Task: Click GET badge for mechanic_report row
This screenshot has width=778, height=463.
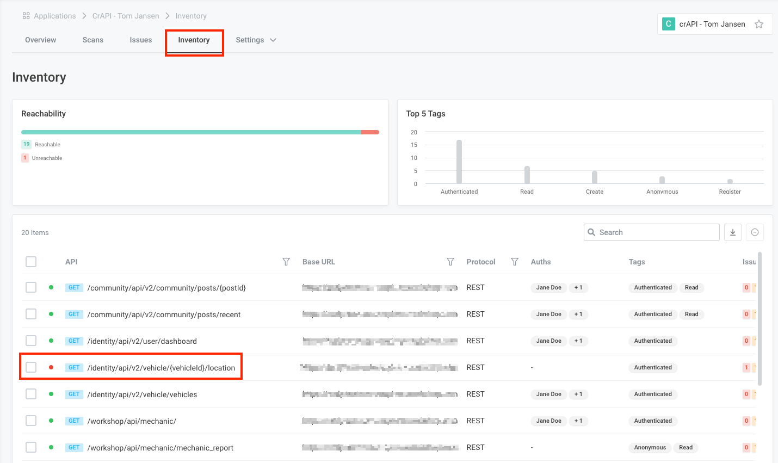Action: tap(74, 447)
